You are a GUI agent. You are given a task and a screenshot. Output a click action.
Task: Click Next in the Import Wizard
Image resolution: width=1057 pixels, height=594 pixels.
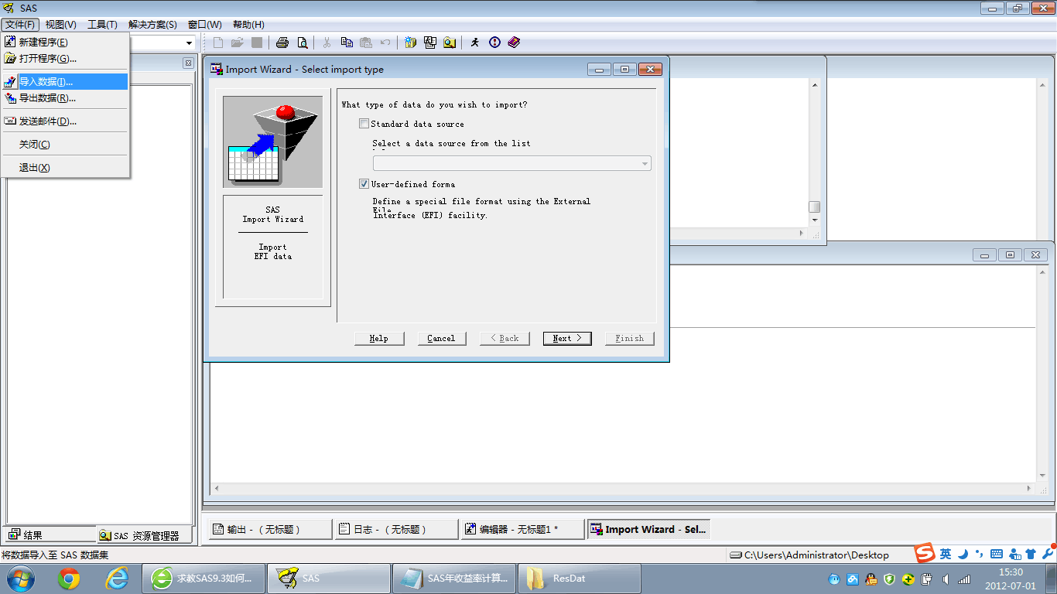(567, 338)
